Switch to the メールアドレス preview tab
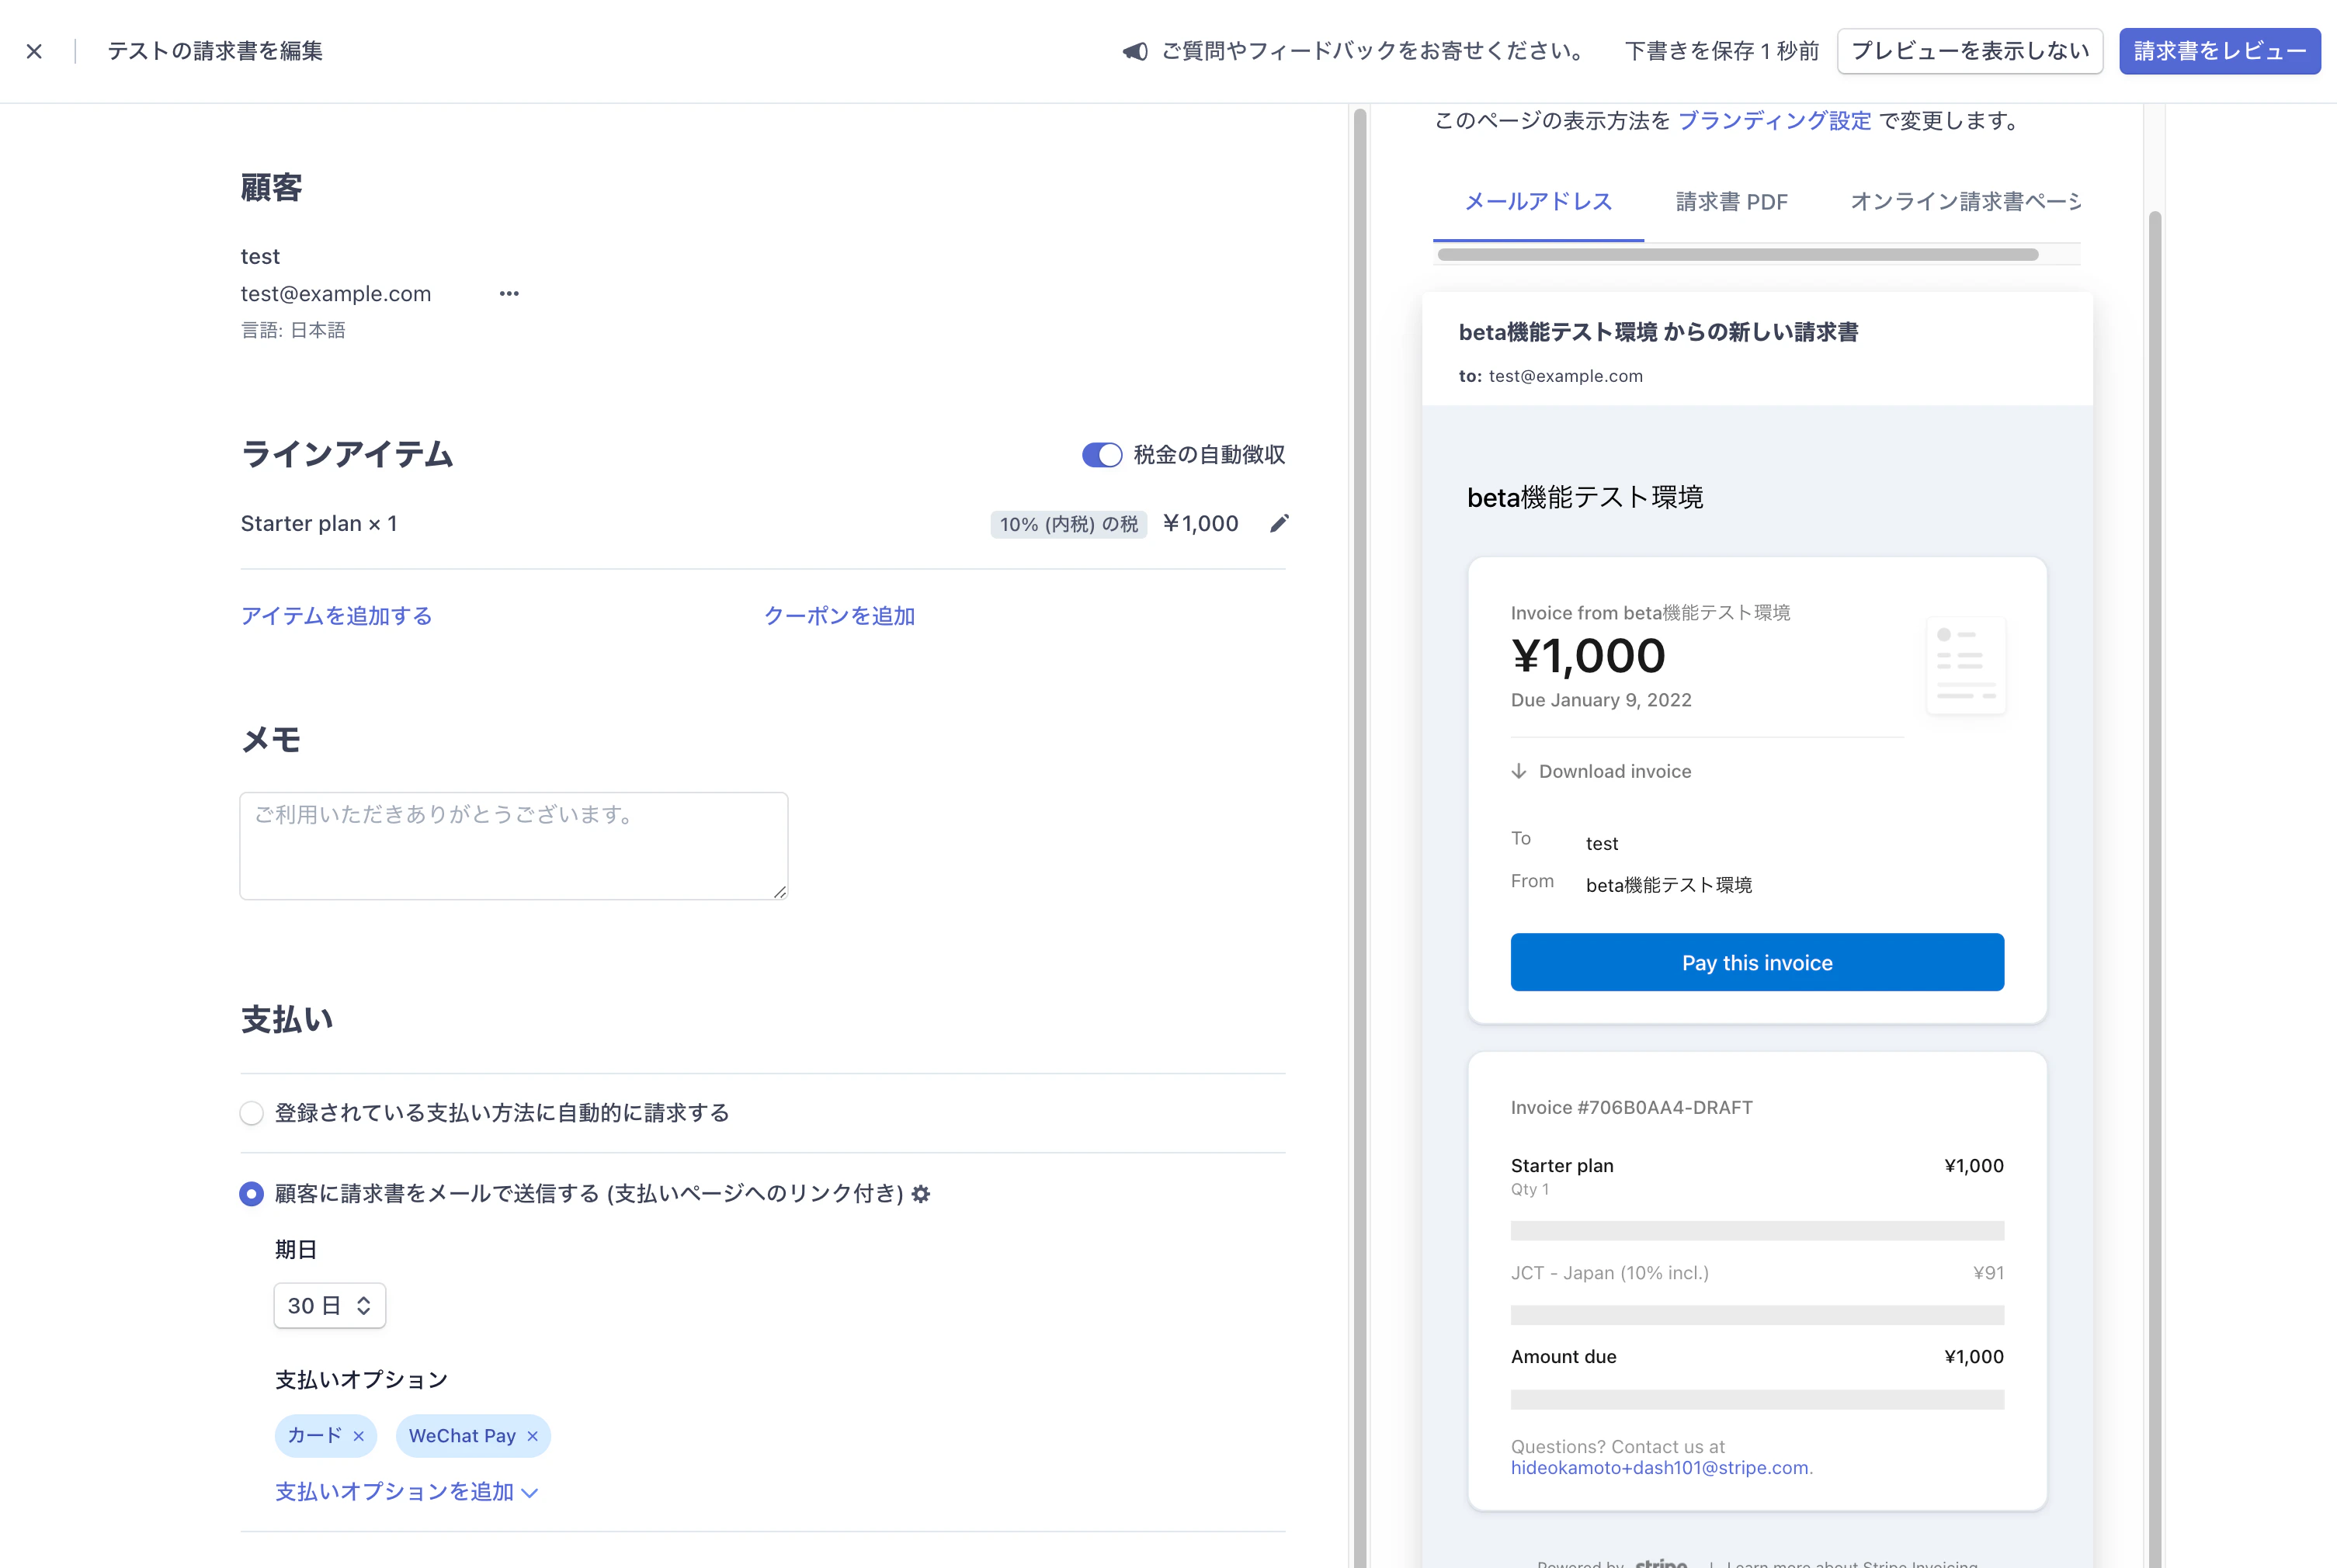This screenshot has height=1568, width=2337. 1538,202
